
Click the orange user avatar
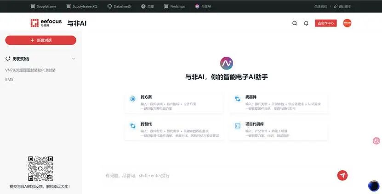click(347, 23)
